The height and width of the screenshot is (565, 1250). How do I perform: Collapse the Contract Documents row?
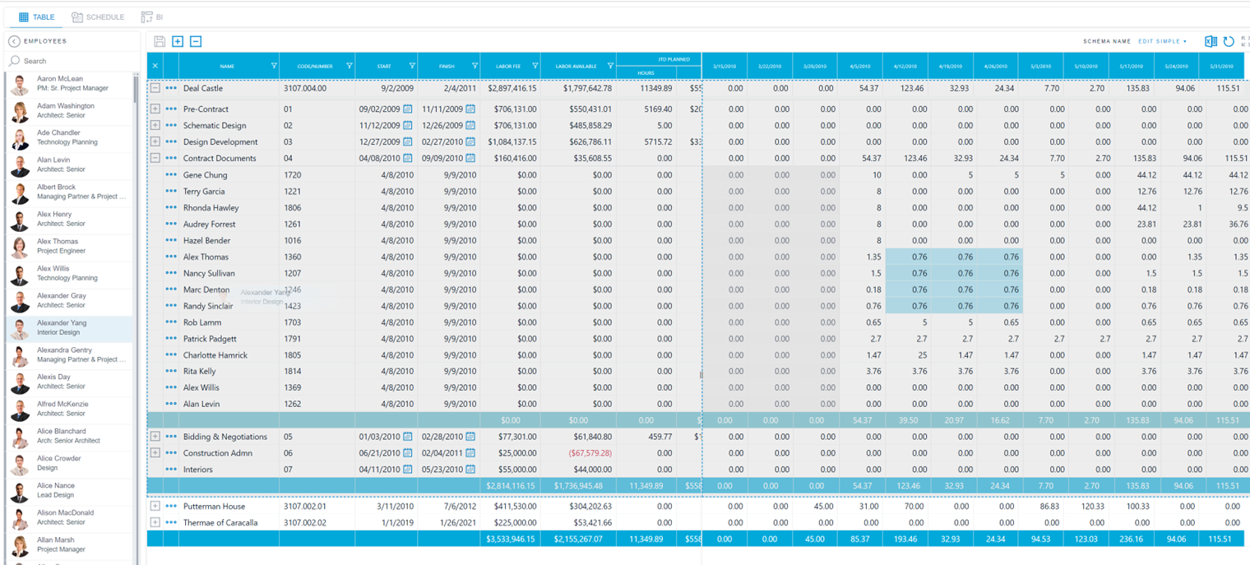pos(155,158)
